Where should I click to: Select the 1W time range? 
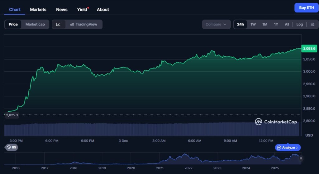253,24
